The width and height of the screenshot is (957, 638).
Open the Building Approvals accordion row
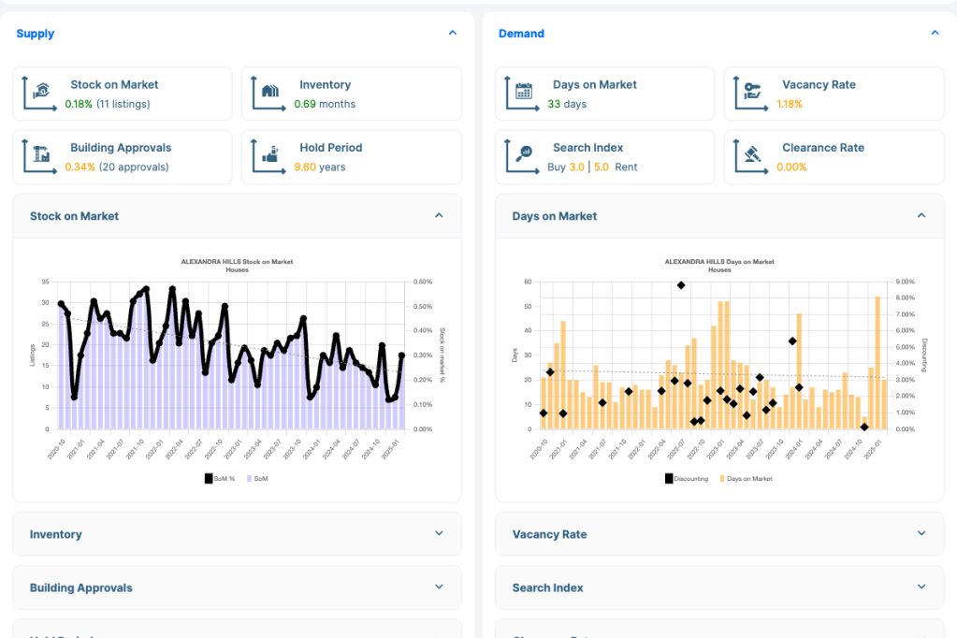pos(237,587)
